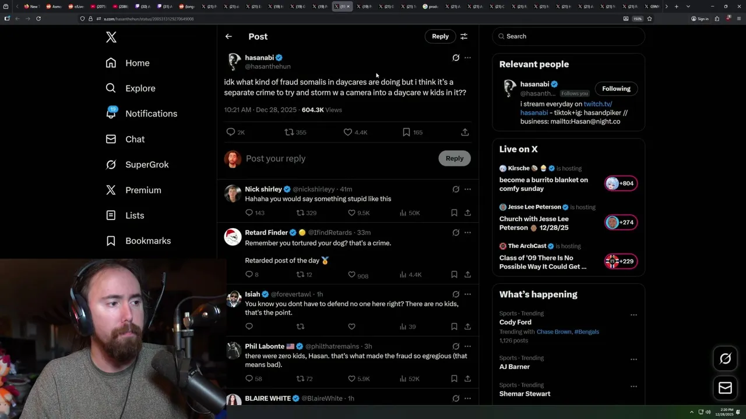
Task: Open more options on hasanabi's main post
Action: pyautogui.click(x=467, y=58)
